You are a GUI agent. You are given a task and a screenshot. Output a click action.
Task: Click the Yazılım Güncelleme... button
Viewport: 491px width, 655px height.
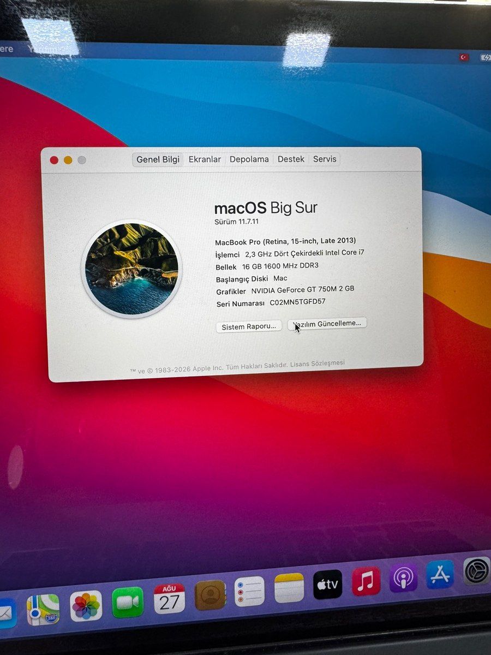[x=327, y=323]
